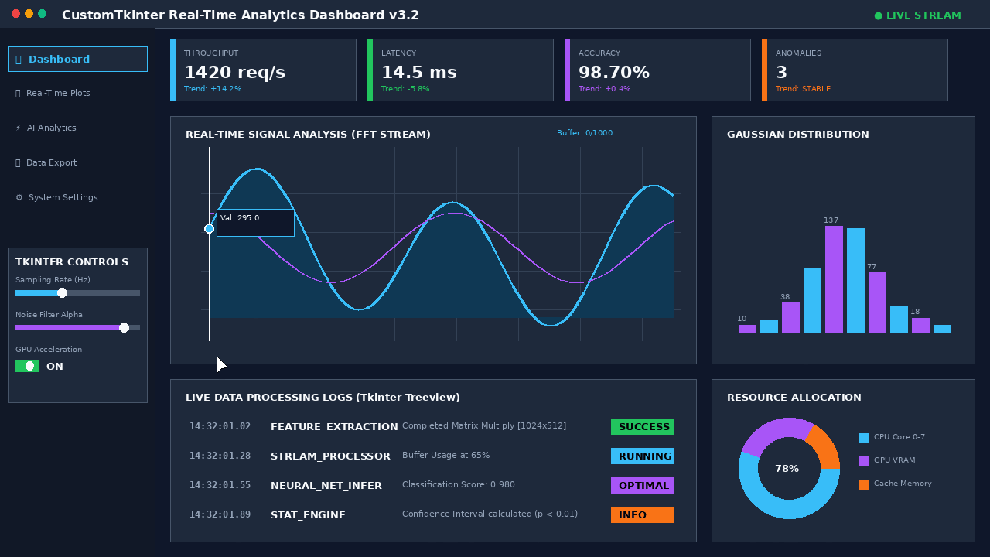
Task: Click the circular data point marker on the signal chart
Action: [x=209, y=229]
